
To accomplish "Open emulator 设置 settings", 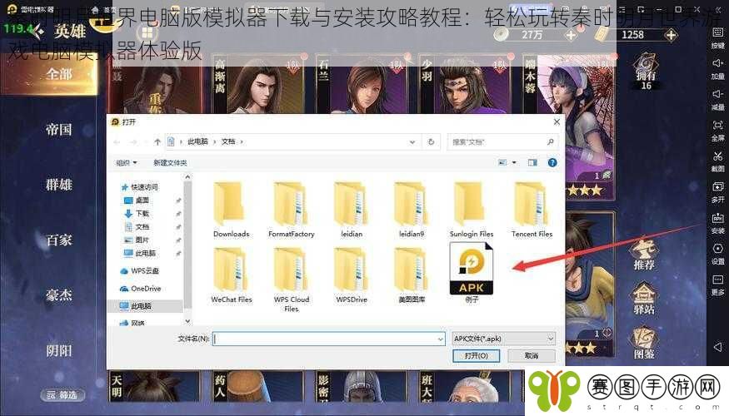I will click(718, 254).
